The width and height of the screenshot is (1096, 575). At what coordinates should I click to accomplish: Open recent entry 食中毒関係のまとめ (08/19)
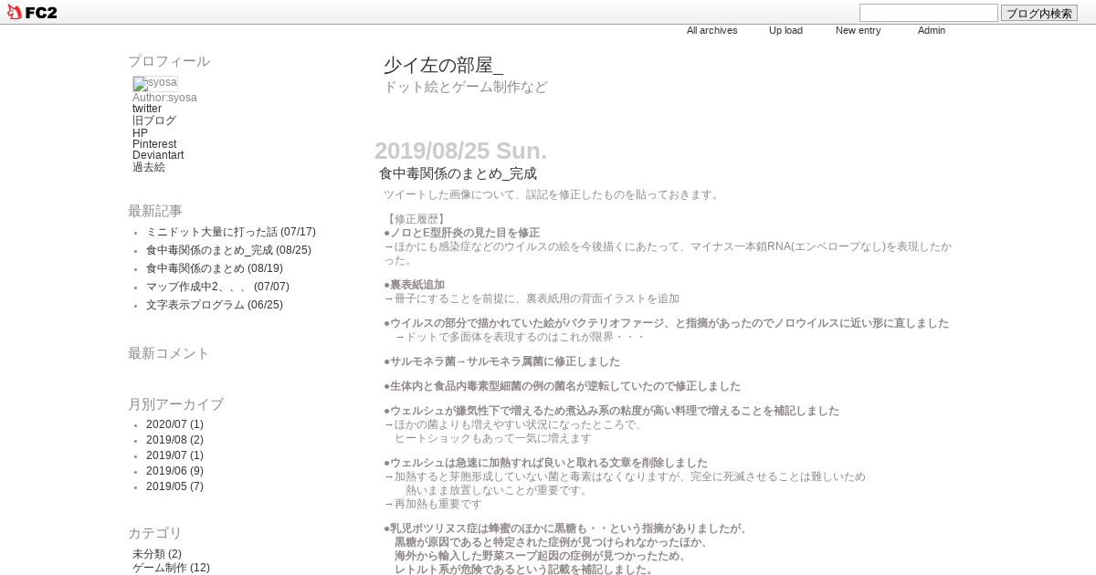click(215, 268)
